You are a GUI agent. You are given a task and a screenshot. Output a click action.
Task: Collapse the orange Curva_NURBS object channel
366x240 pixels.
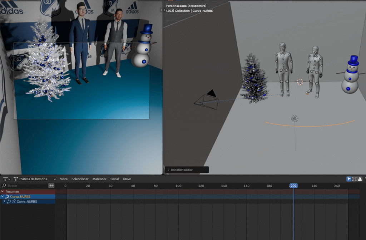point(3,196)
